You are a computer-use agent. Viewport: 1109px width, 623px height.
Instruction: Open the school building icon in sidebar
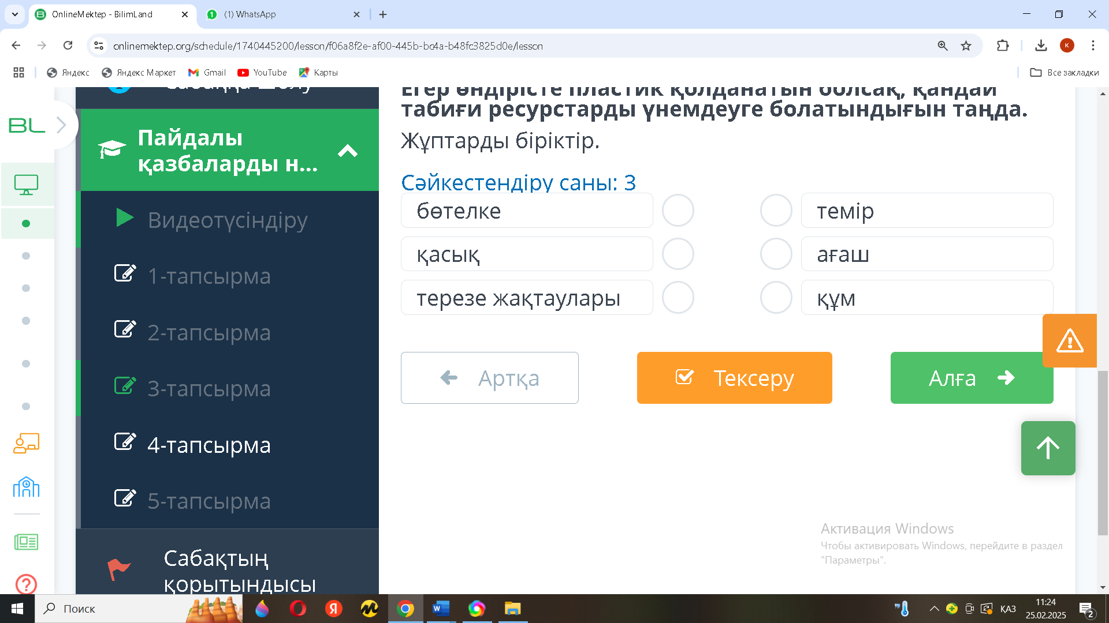[26, 487]
